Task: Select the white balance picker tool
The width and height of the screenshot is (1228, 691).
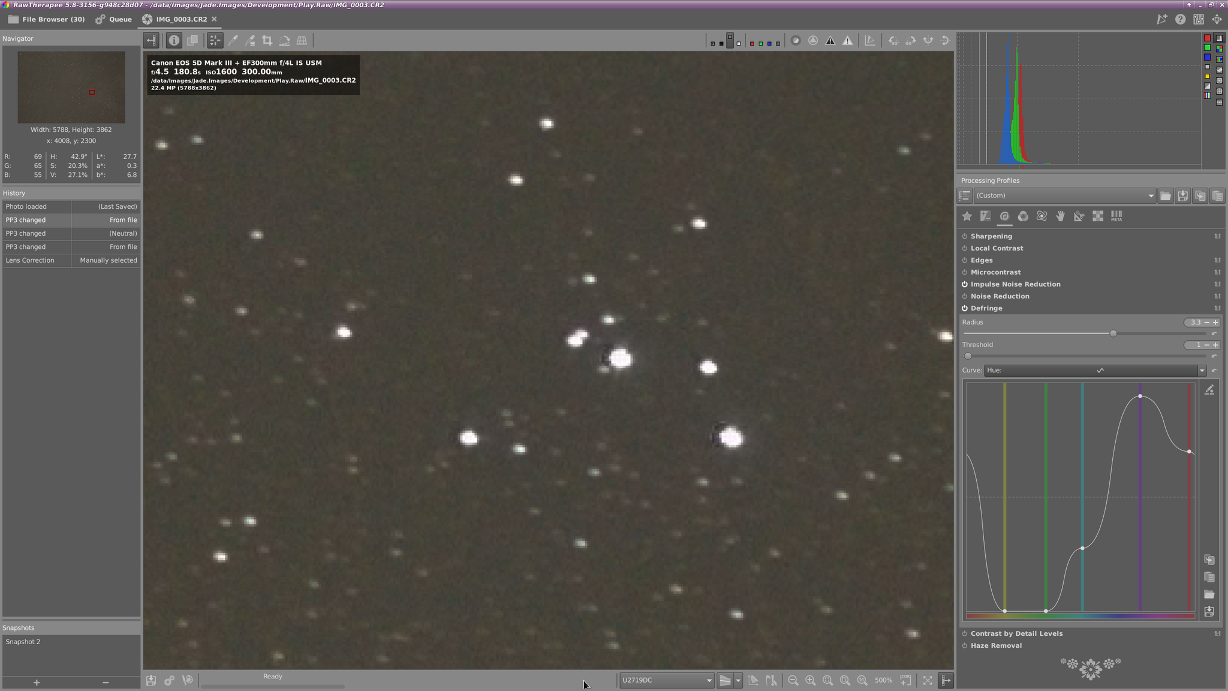Action: pos(233,41)
